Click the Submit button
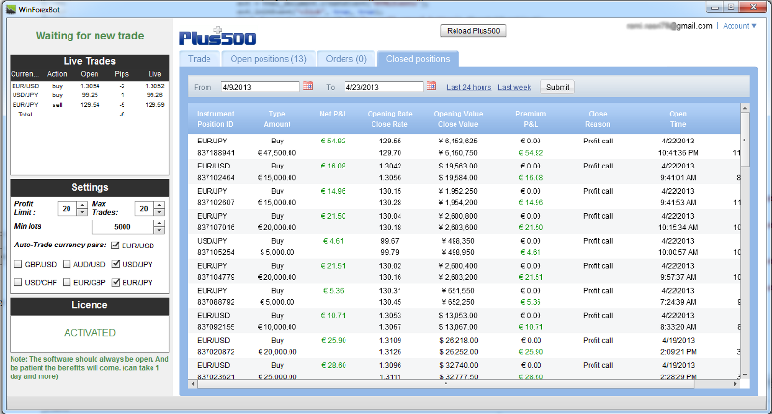The width and height of the screenshot is (772, 414). pyautogui.click(x=558, y=87)
